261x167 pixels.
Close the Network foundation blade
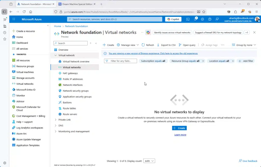tap(254, 32)
